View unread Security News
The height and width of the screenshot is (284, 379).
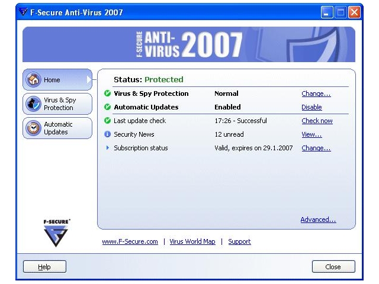(x=311, y=134)
